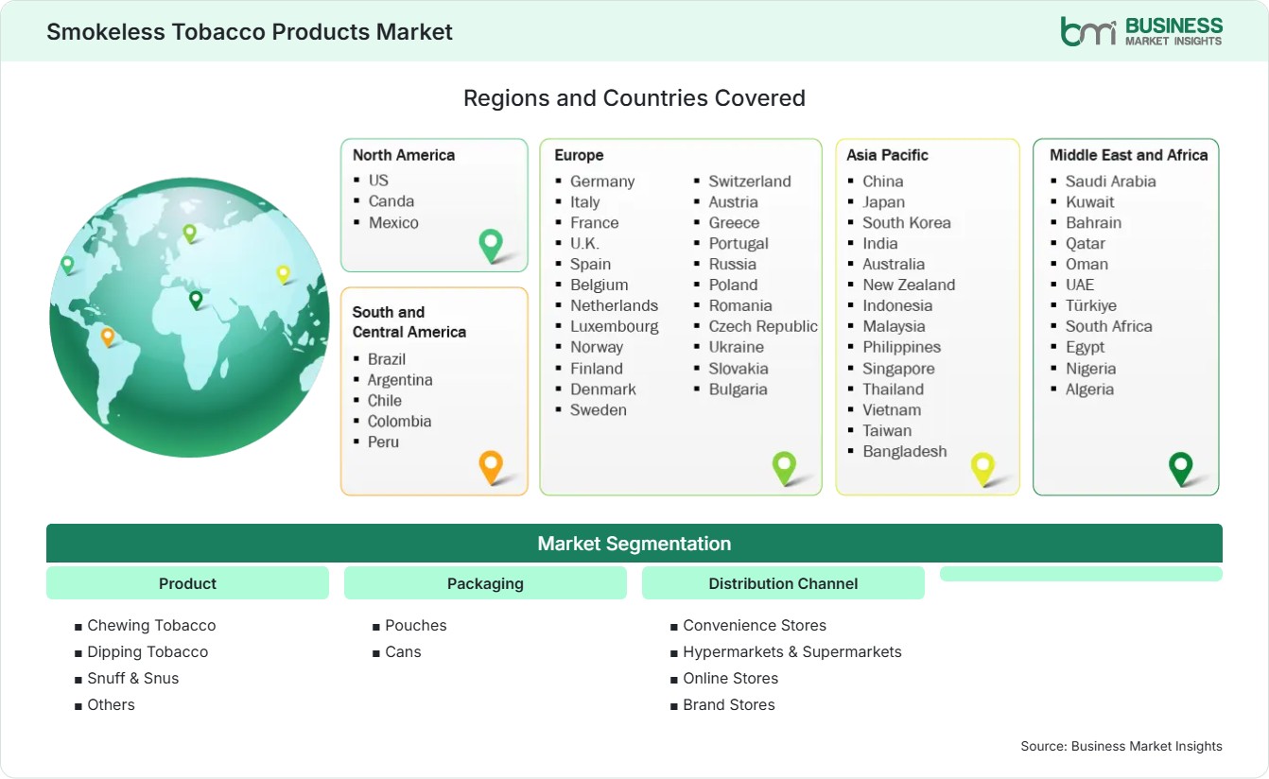Click the Middle East and Africa heading
1269x779 pixels.
[1129, 155]
